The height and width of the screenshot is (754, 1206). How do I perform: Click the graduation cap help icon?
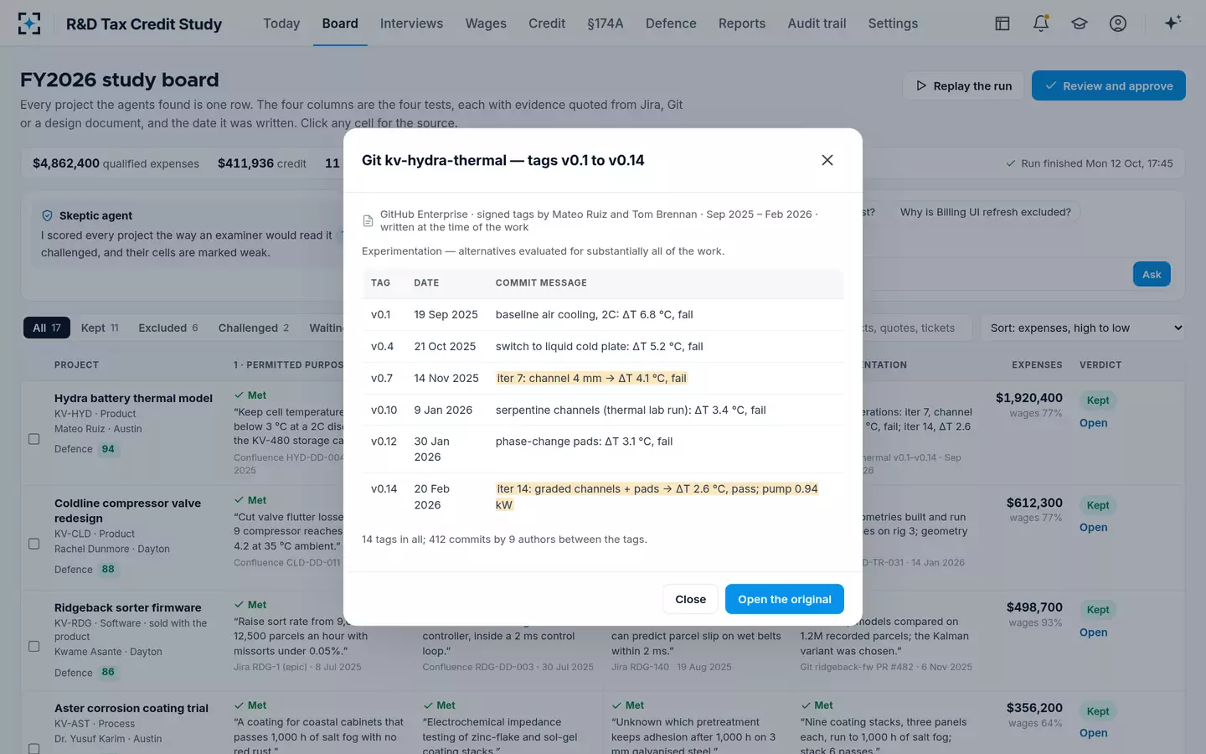click(1080, 23)
